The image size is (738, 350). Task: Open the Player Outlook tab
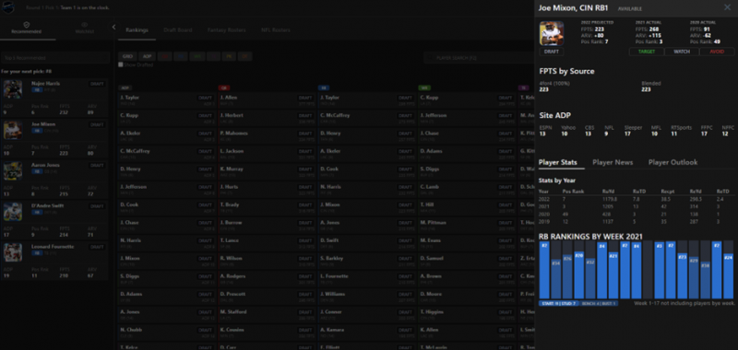[673, 162]
